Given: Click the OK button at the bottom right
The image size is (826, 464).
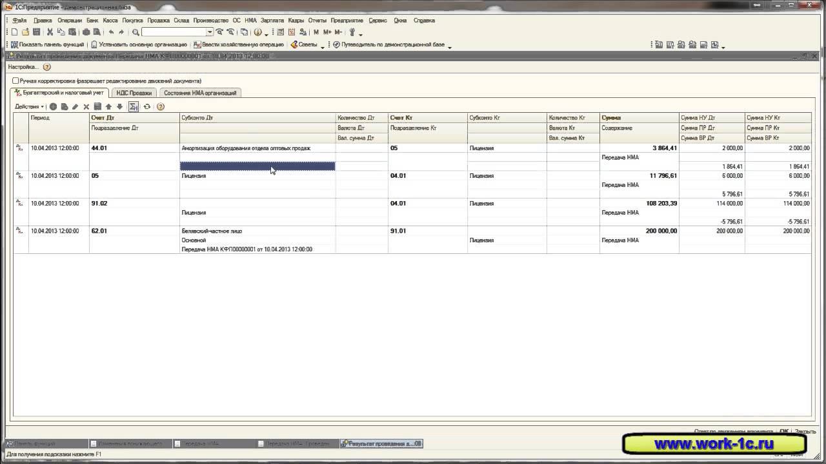Looking at the screenshot, I should coord(784,432).
